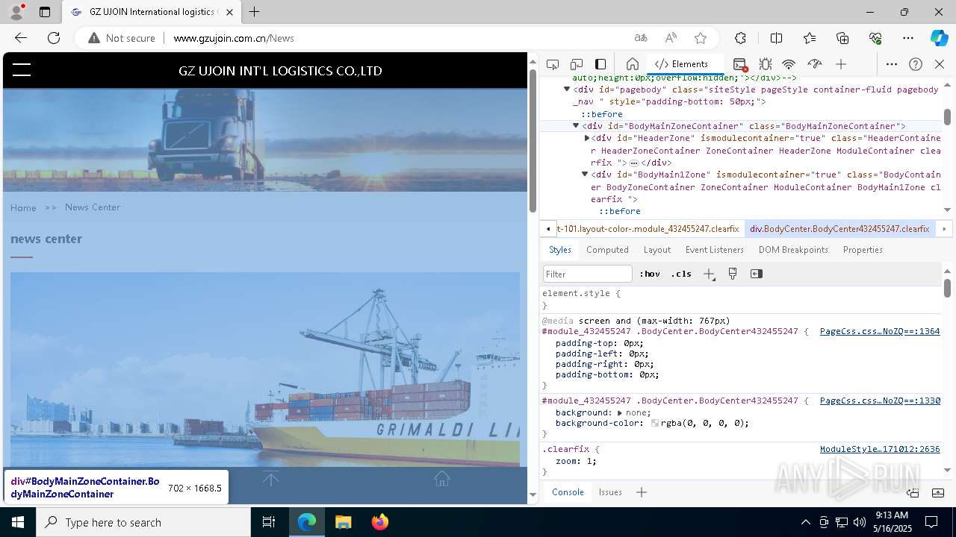Add a drawer tool with plus
The image size is (956, 537).
pos(642,492)
